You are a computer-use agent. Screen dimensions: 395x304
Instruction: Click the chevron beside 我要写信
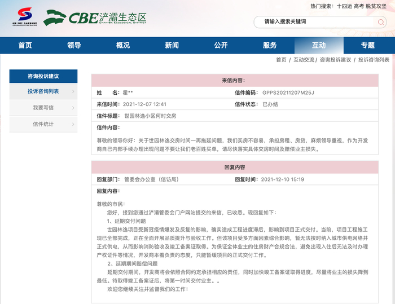pyautogui.click(x=73, y=108)
